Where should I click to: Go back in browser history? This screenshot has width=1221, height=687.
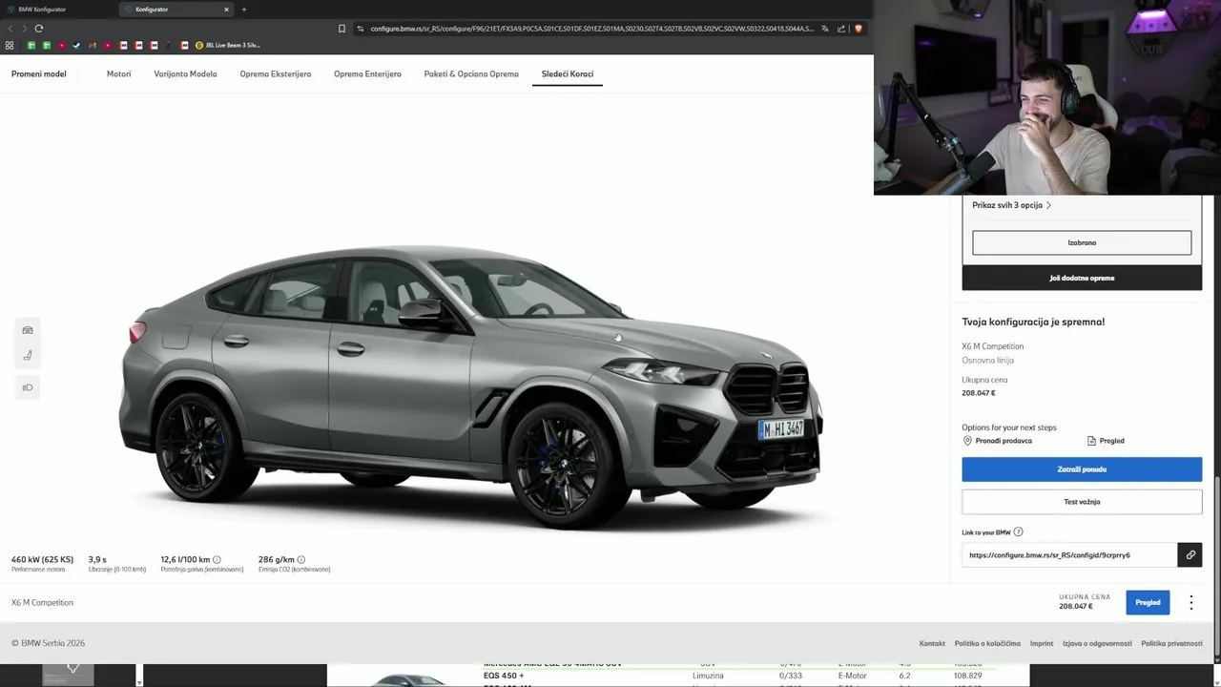[10, 29]
